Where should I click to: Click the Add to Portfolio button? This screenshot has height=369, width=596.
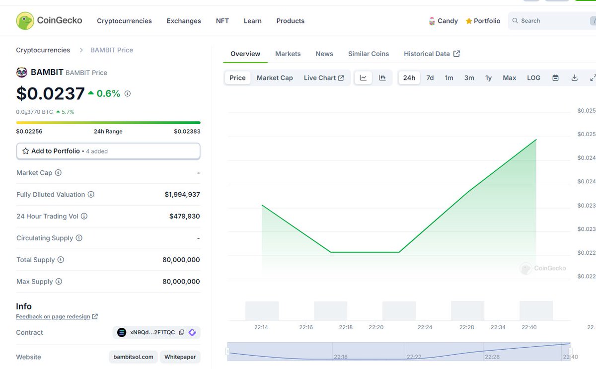coord(108,151)
